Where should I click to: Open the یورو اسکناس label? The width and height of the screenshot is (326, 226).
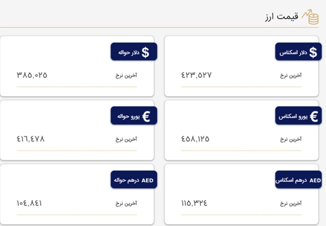[293, 116]
